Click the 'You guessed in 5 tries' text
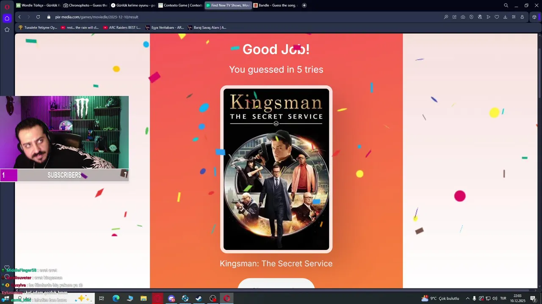 (276, 70)
